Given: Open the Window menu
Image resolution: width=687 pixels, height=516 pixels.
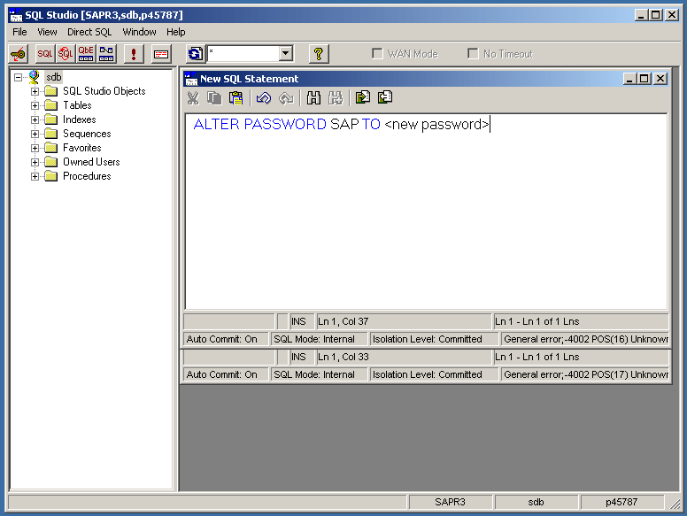Looking at the screenshot, I should [x=139, y=32].
